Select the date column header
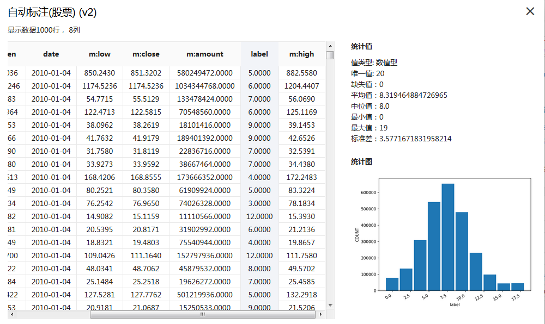This screenshot has height=324, width=545. tap(51, 54)
